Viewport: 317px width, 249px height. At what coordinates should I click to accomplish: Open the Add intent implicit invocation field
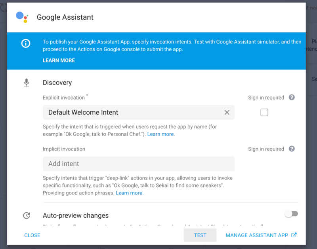[138, 164]
